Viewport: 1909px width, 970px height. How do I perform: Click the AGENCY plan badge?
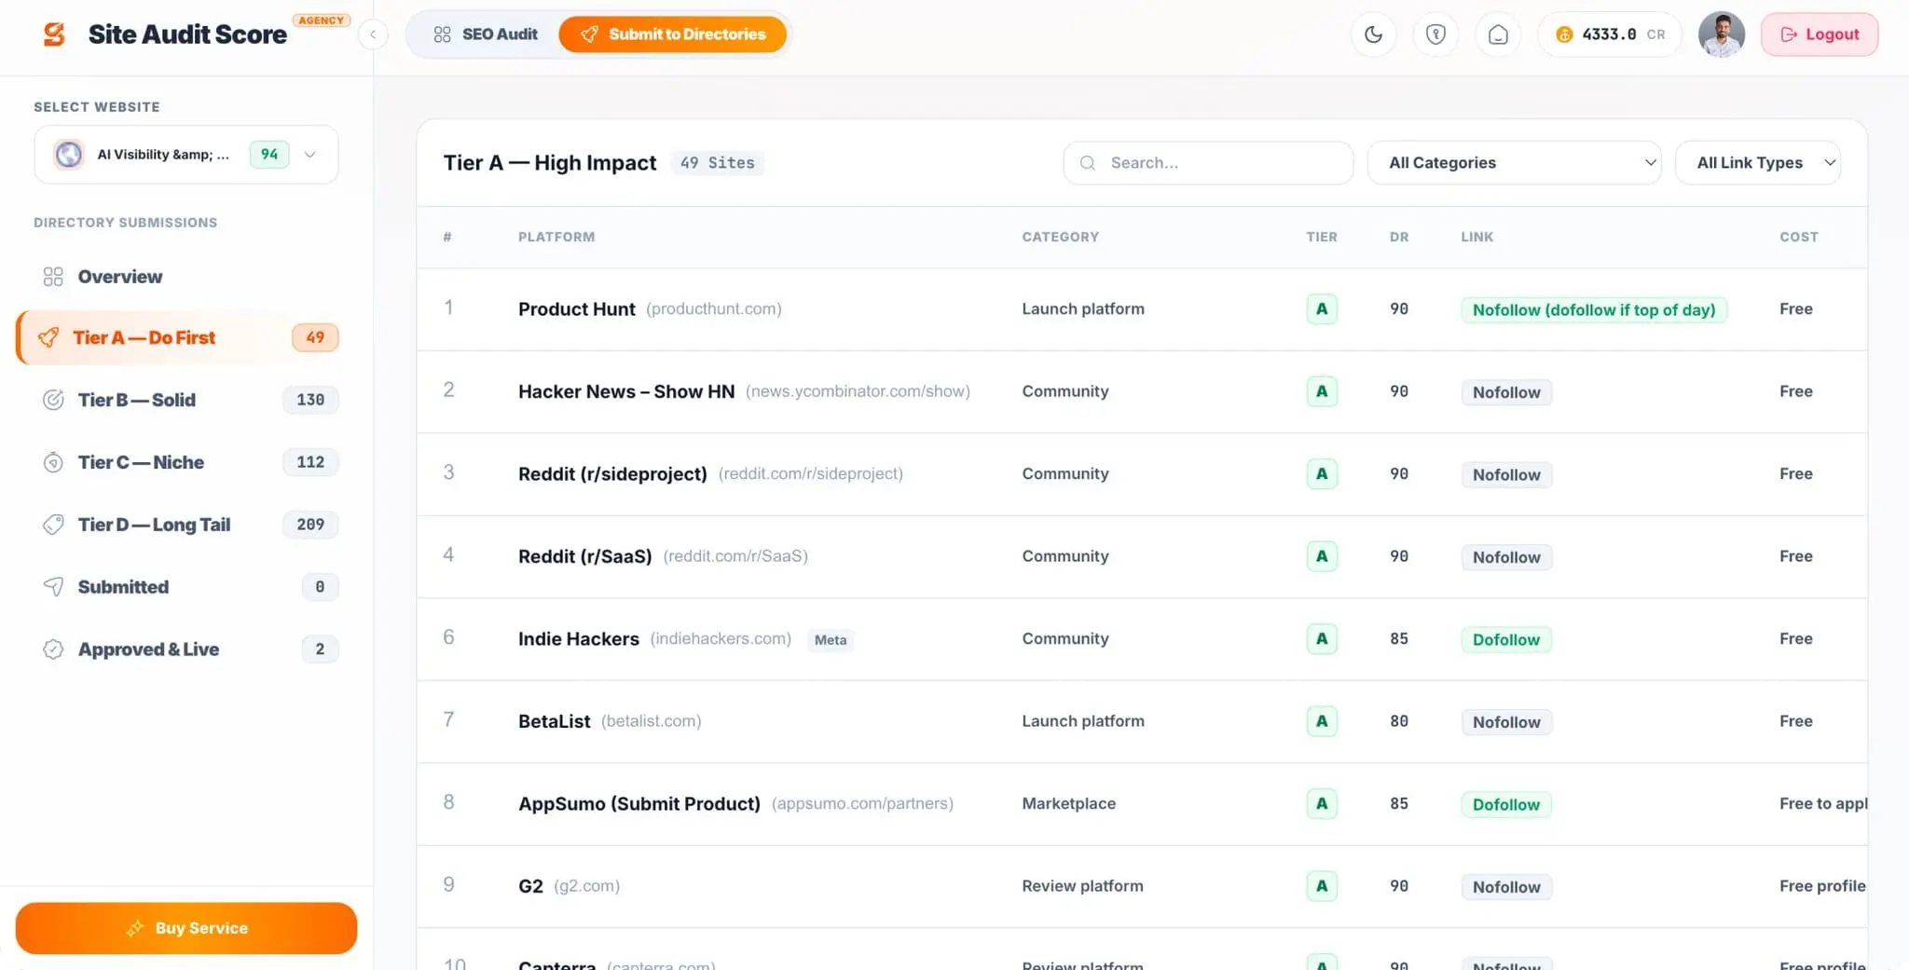(x=322, y=20)
